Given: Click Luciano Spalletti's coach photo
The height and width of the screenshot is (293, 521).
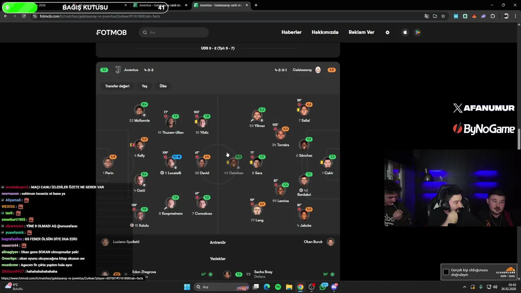Looking at the screenshot, I should coord(105,242).
